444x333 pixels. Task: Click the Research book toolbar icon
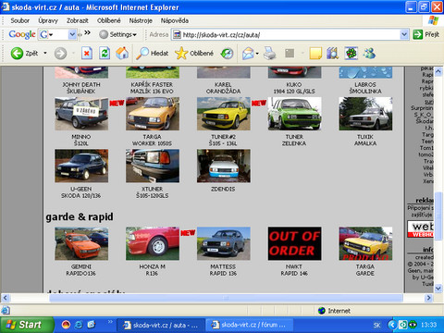[332, 54]
